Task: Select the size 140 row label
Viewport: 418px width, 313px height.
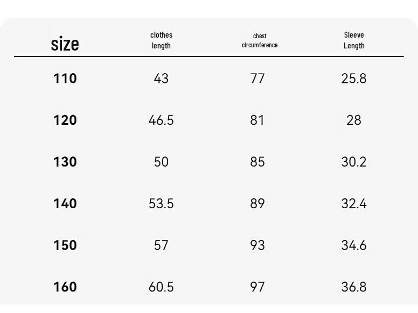Action: 65,204
